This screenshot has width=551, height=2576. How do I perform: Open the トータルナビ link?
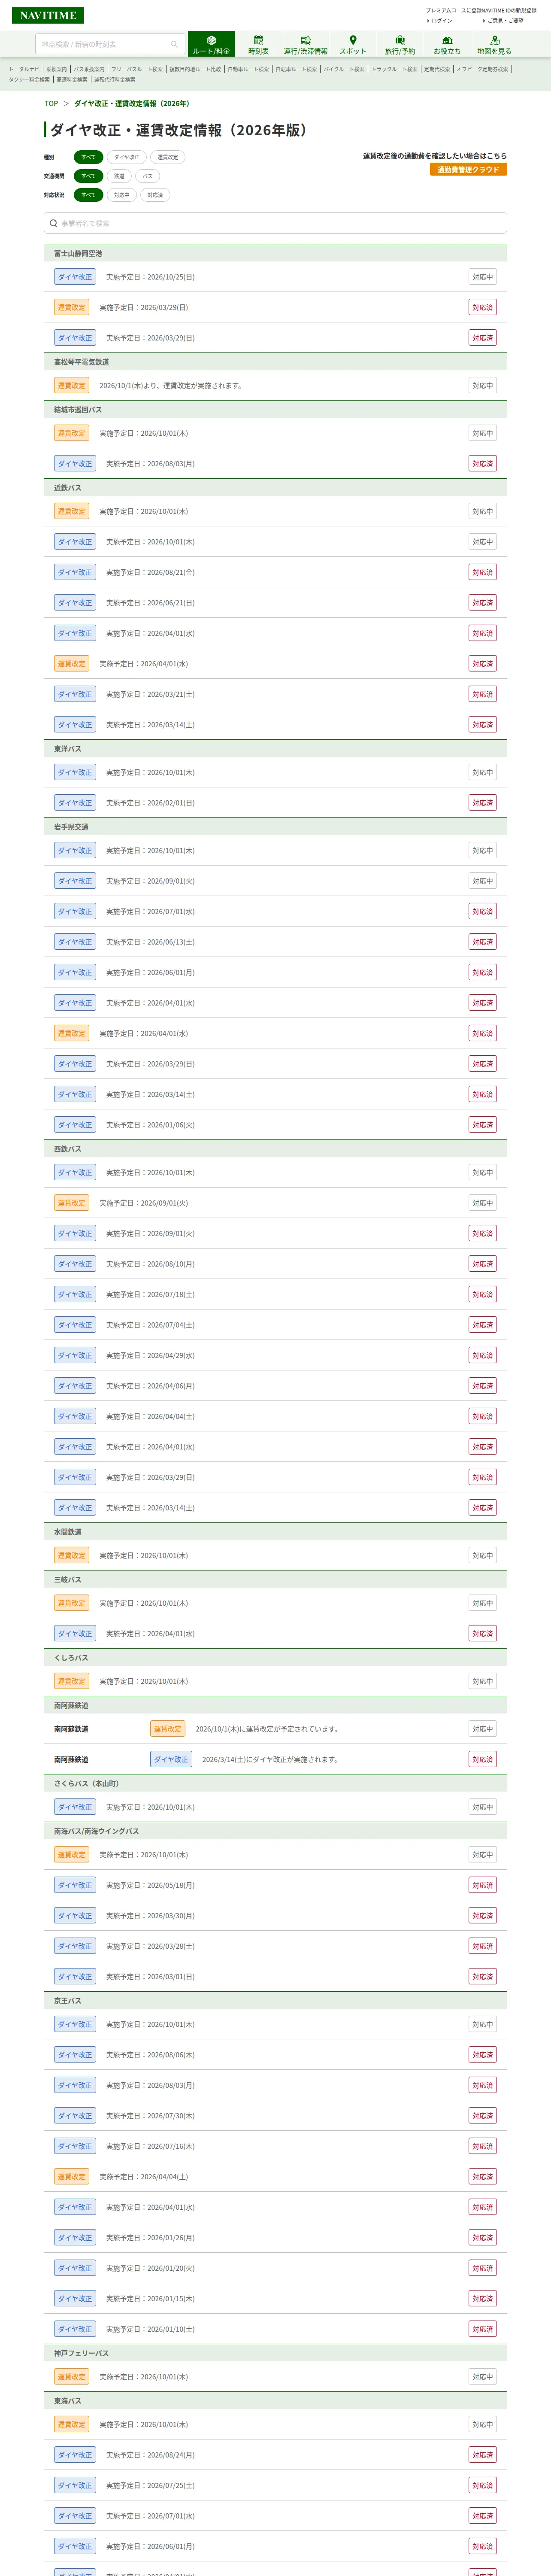(x=24, y=69)
